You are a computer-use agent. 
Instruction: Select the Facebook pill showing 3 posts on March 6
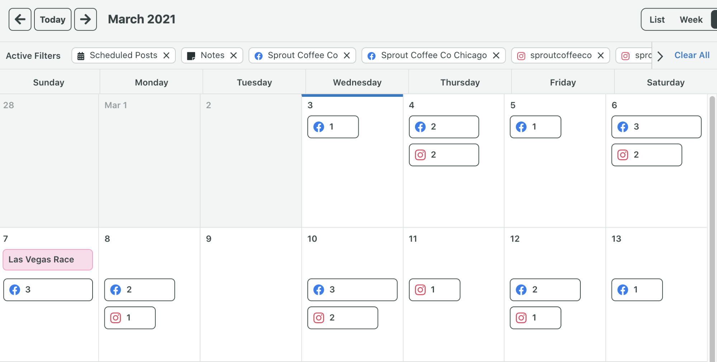pos(656,127)
